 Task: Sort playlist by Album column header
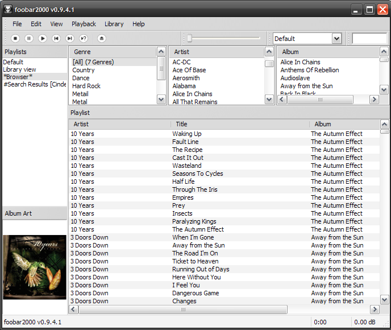344,124
